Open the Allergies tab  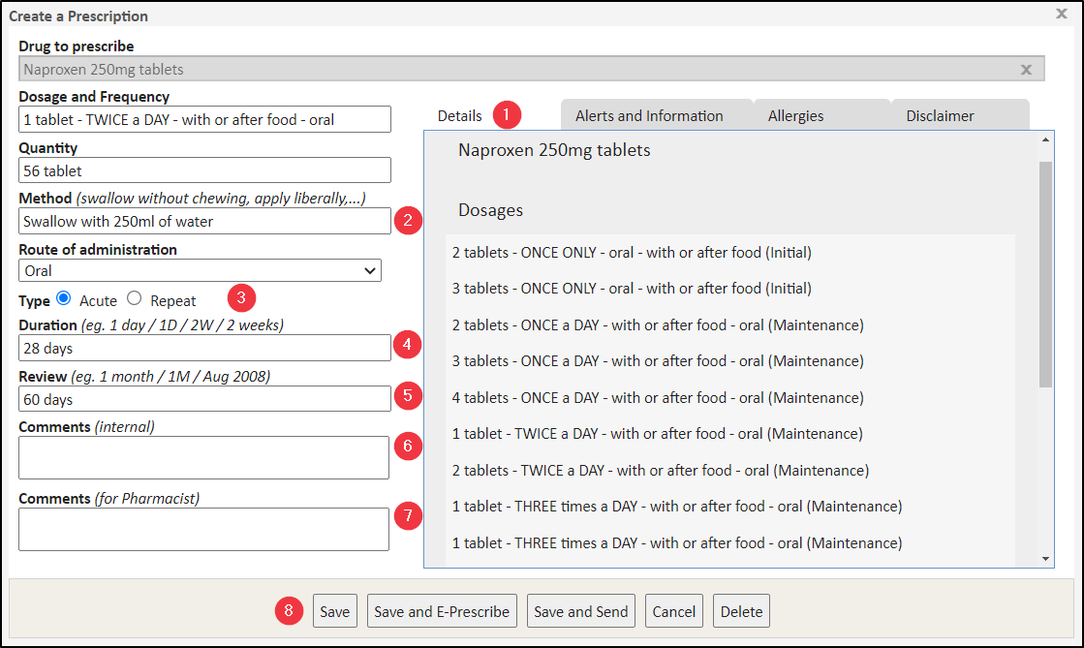(795, 115)
